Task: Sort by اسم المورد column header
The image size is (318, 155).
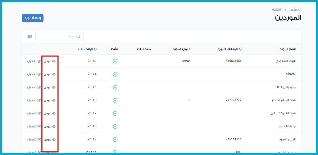Action: tap(287, 49)
